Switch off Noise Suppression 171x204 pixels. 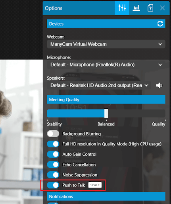pyautogui.click(x=53, y=175)
